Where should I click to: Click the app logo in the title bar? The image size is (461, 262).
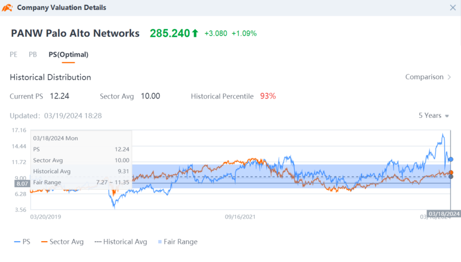tap(8, 8)
